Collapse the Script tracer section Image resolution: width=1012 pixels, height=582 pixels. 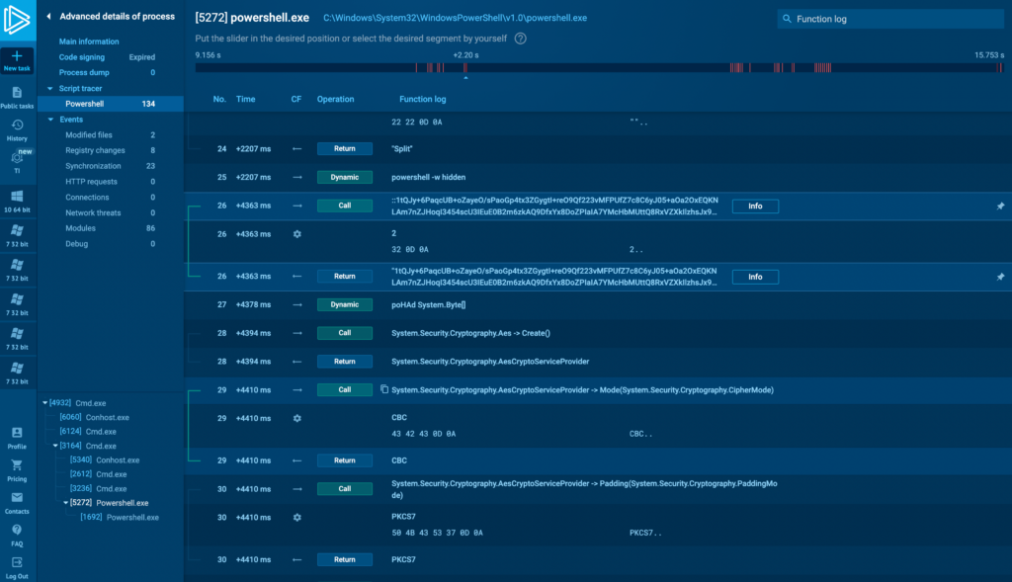click(x=49, y=89)
